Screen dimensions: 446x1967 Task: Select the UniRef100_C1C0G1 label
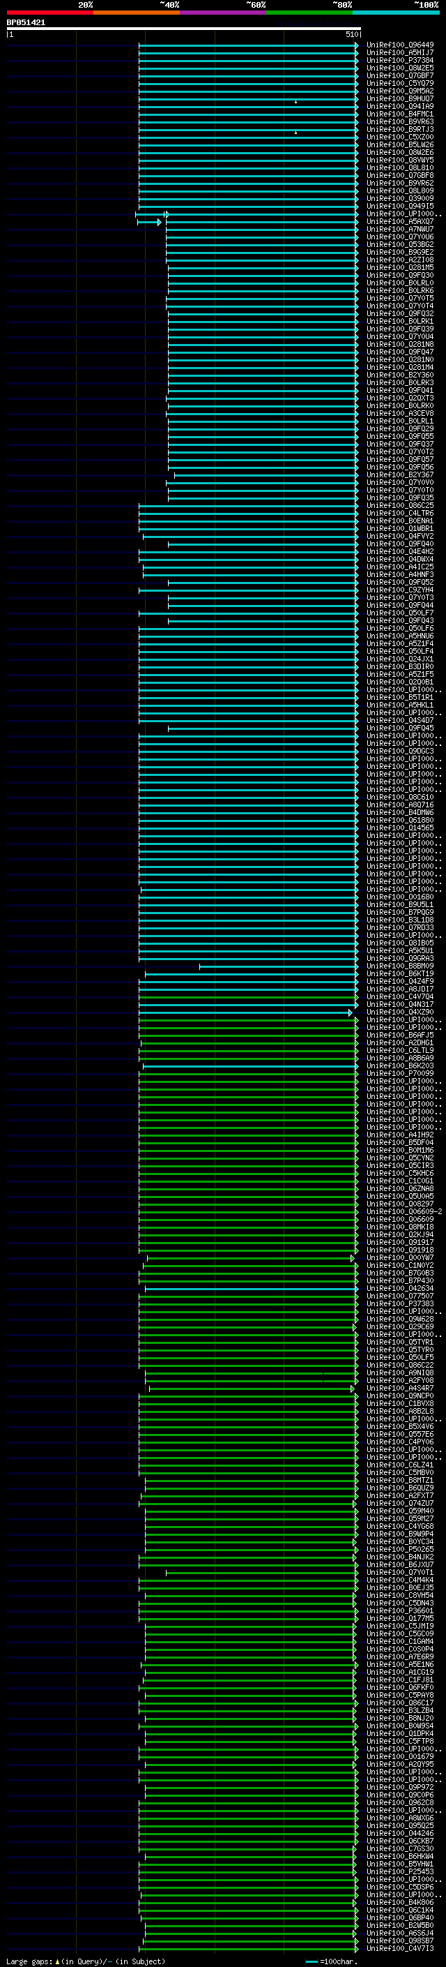[400, 1181]
